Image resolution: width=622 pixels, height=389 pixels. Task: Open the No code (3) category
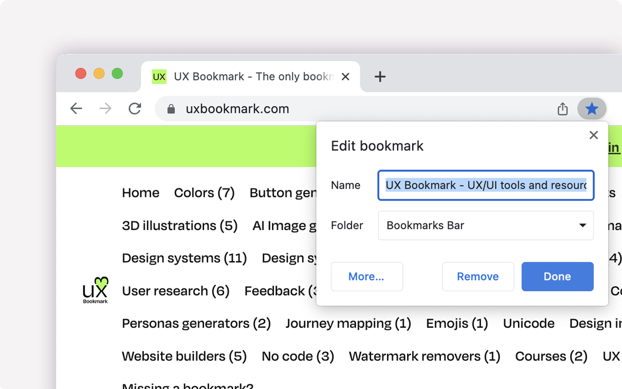point(298,356)
